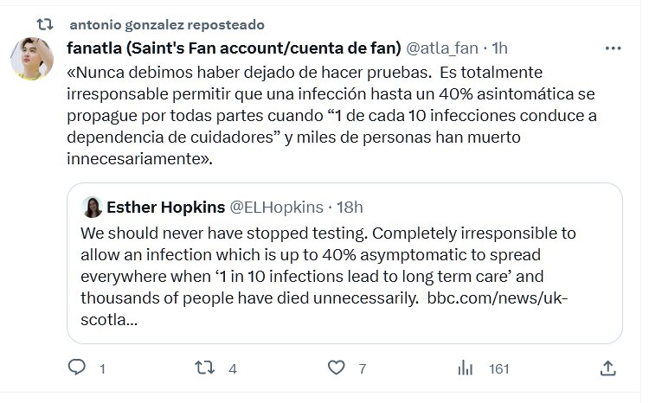Click the repost count number 4
This screenshot has height=403, width=649.
[232, 368]
